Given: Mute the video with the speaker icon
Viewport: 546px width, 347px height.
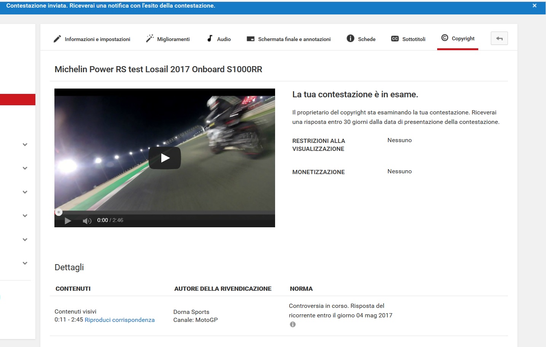Looking at the screenshot, I should point(87,221).
